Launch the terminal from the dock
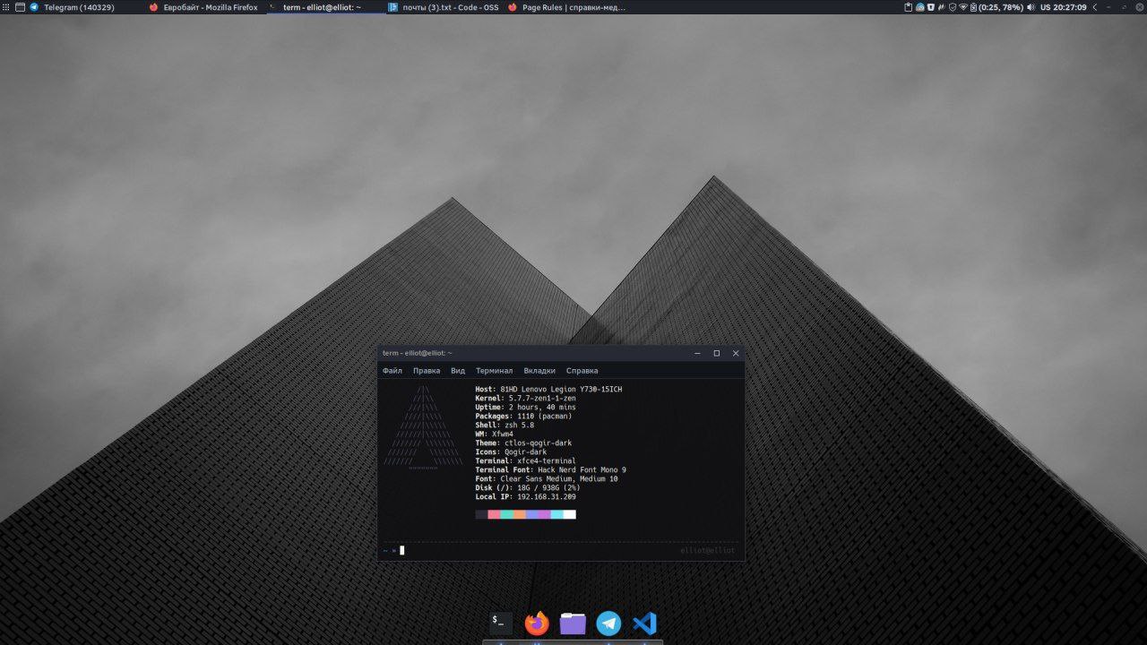1147x645 pixels. 501,623
